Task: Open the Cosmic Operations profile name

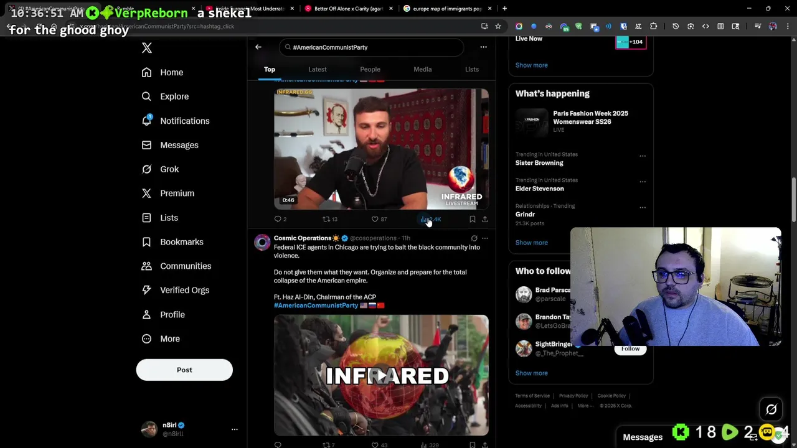Action: (303, 238)
